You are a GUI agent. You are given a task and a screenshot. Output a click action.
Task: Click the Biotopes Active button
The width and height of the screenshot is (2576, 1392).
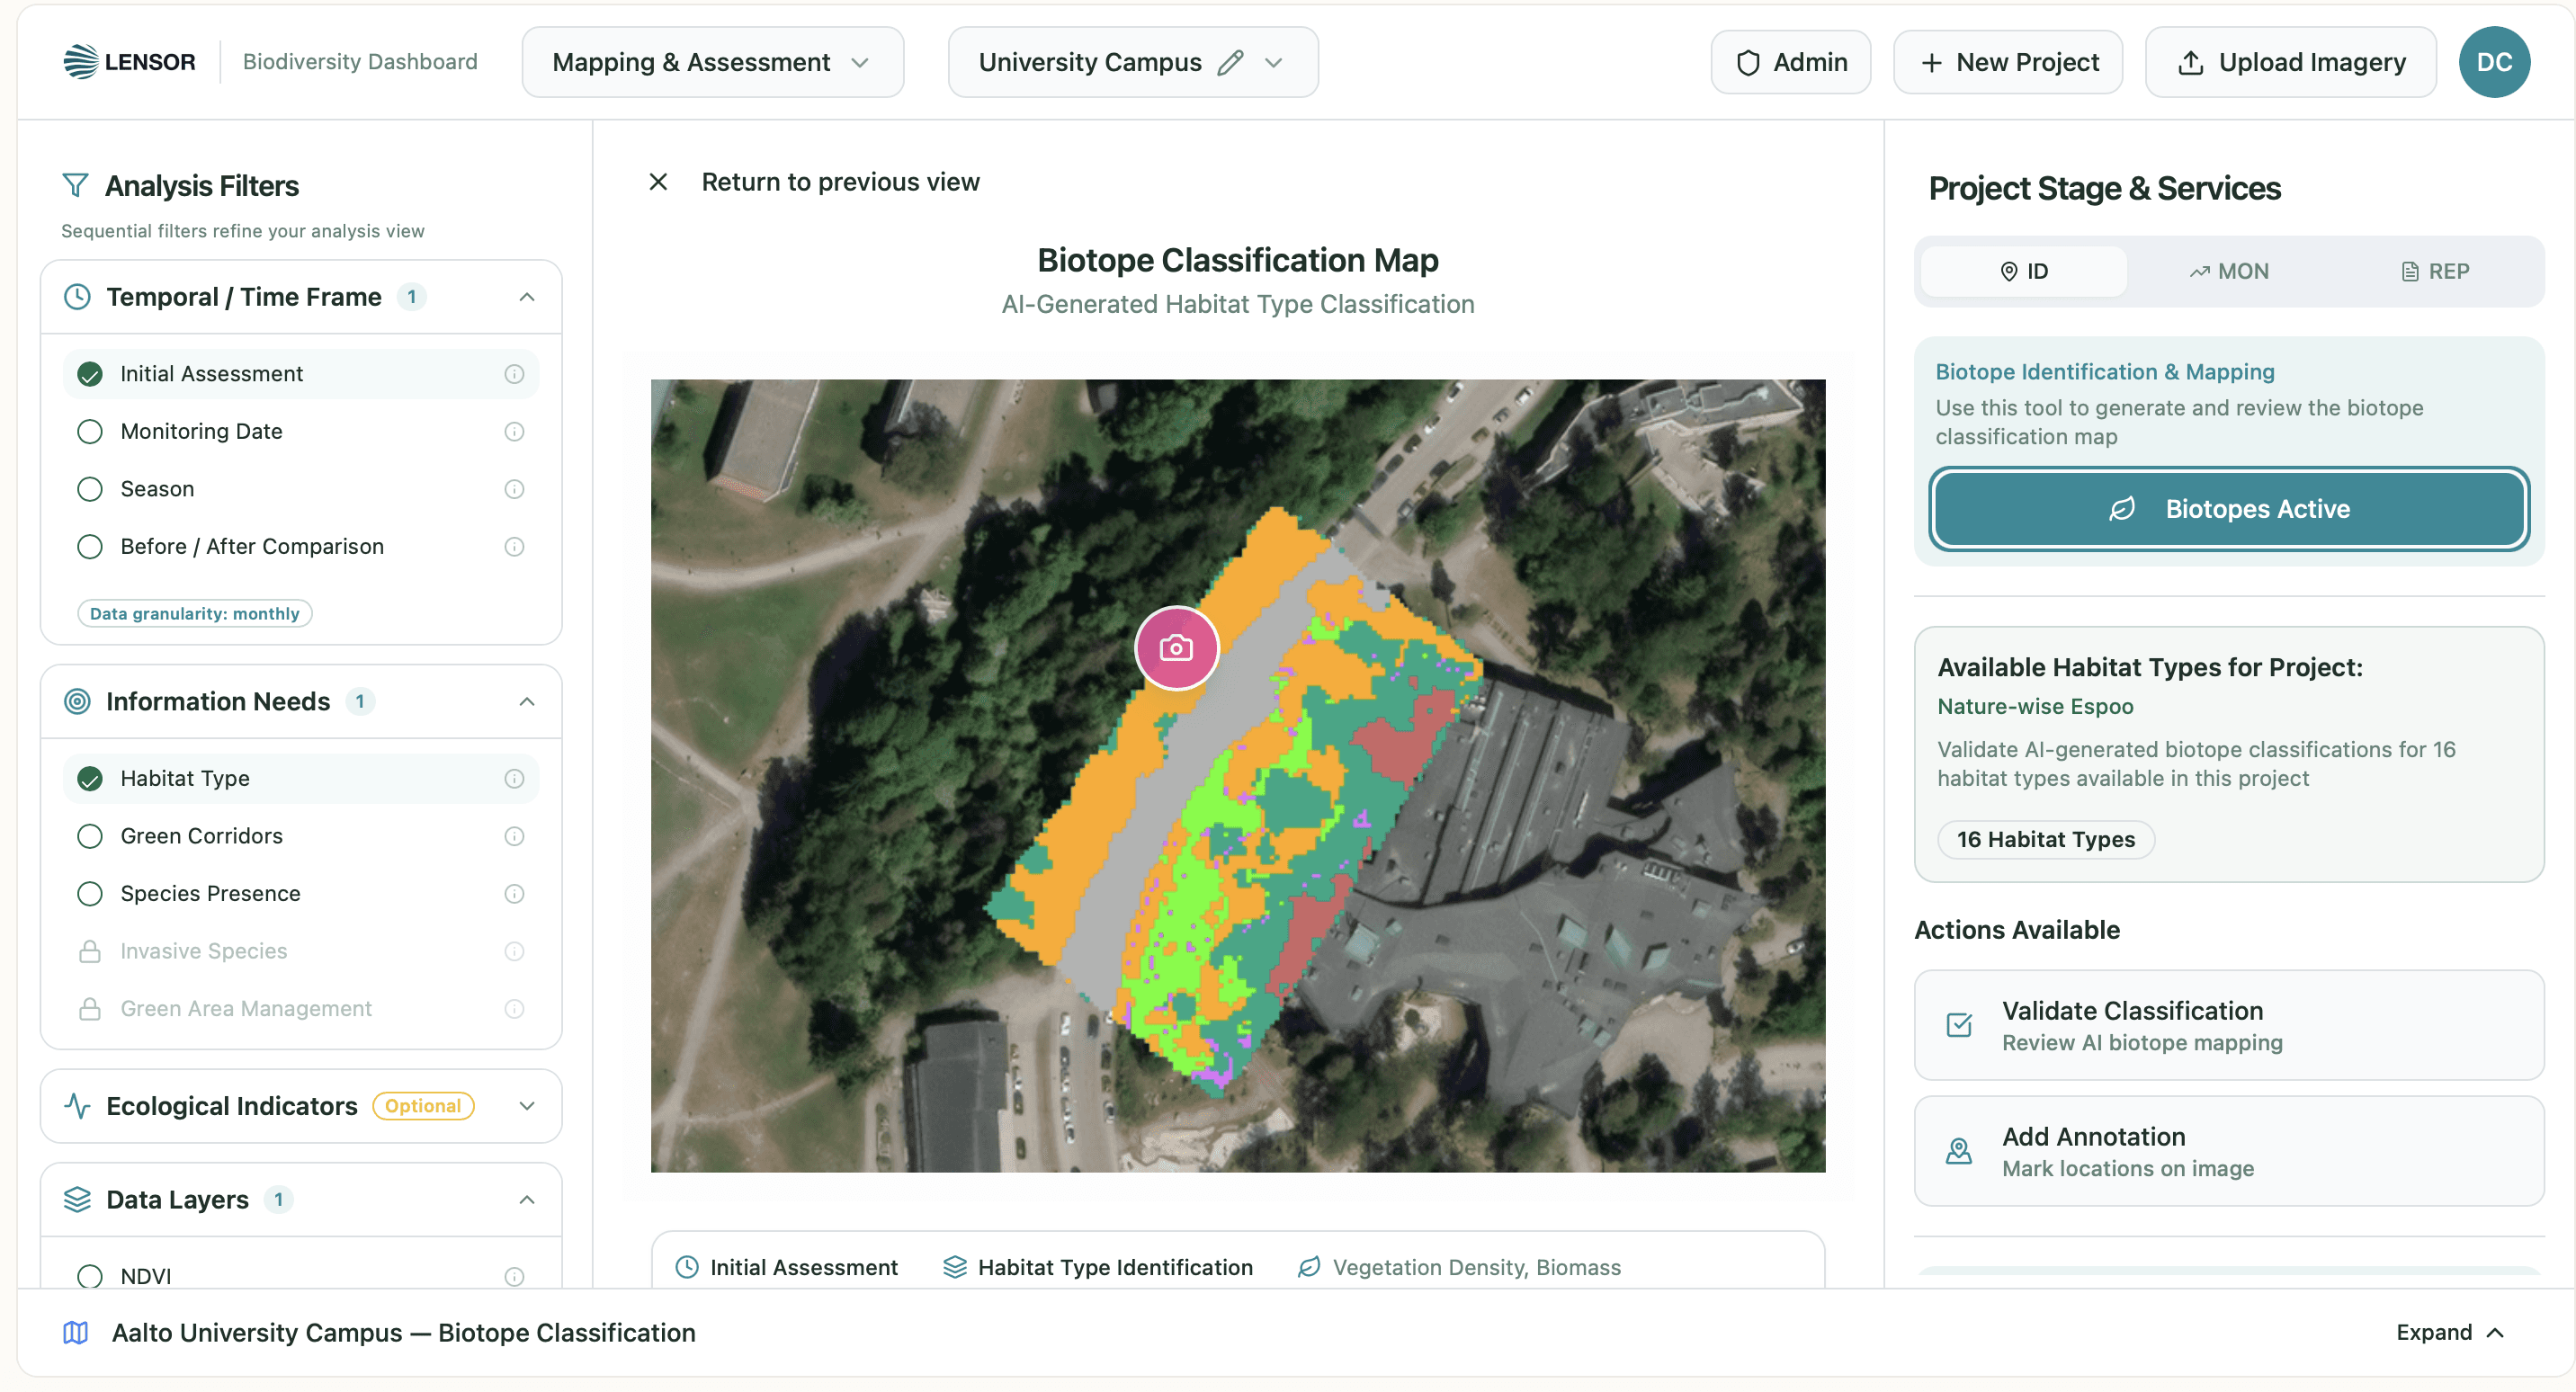pyautogui.click(x=2228, y=509)
